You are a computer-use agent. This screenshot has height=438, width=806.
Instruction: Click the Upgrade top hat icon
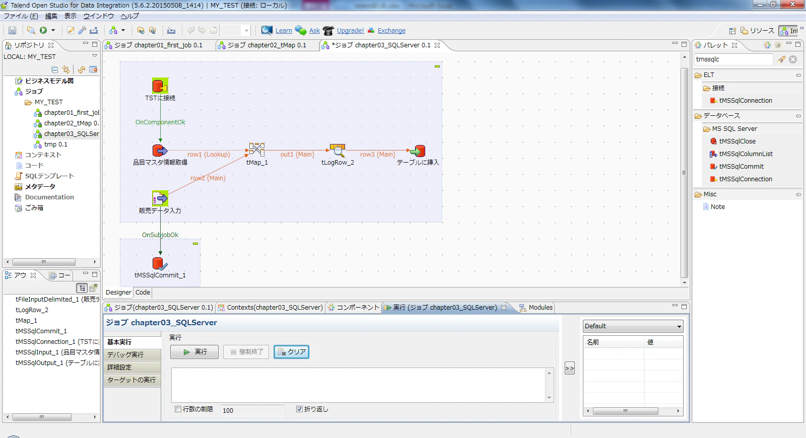point(328,31)
